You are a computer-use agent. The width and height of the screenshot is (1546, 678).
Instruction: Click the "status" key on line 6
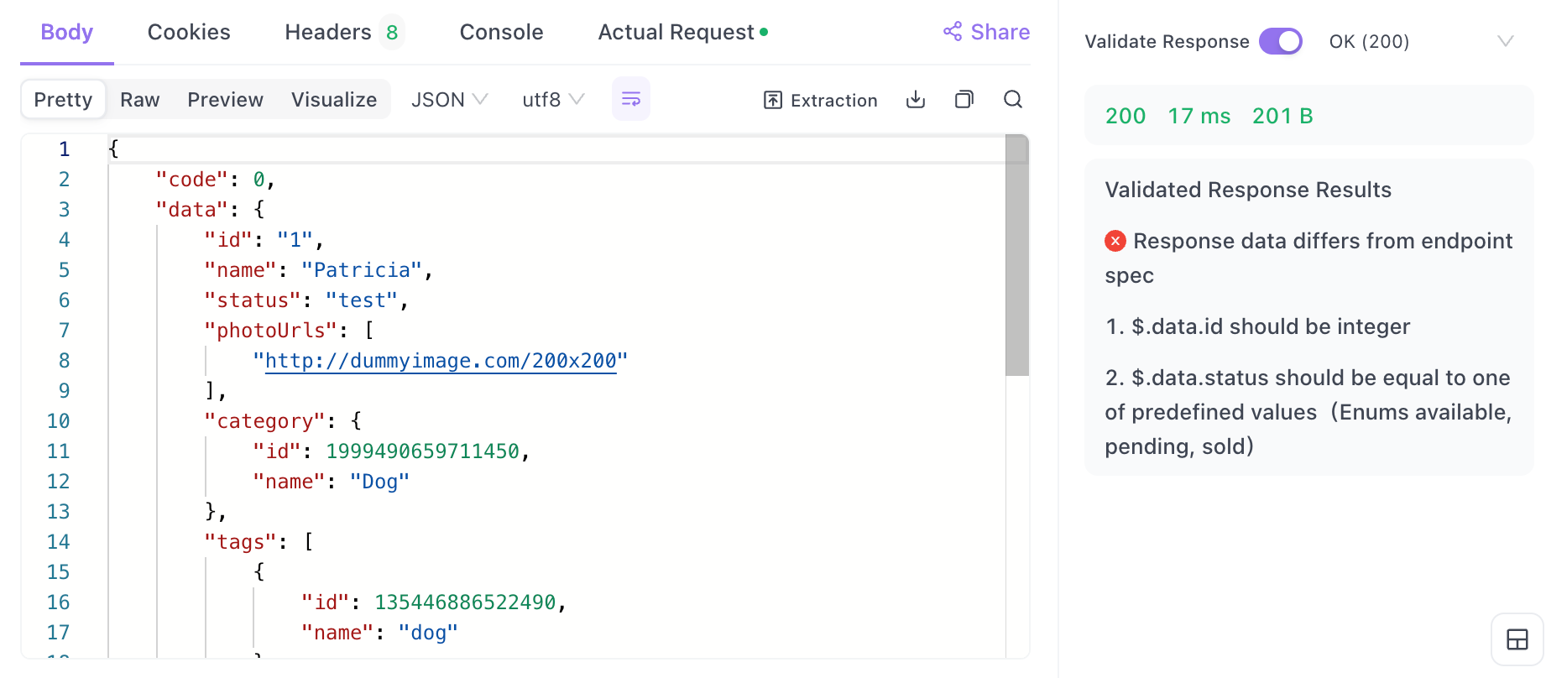252,300
